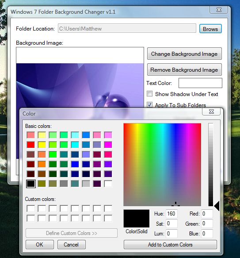Open the Browse folder button
240x258 pixels.
point(210,29)
